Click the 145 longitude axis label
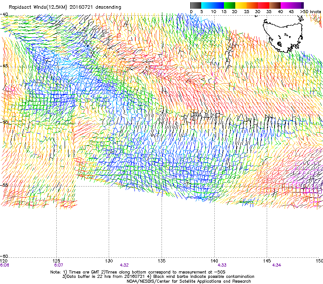 click(267, 261)
